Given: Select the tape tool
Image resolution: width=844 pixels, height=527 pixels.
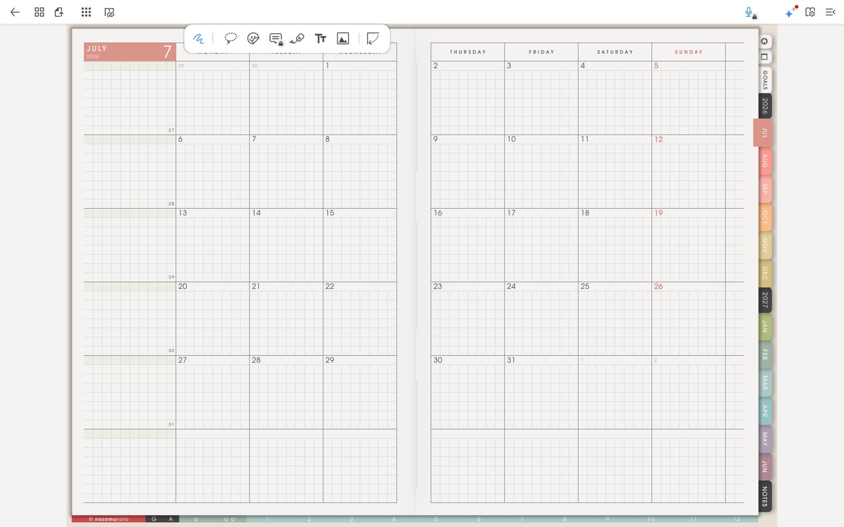Looking at the screenshot, I should tap(297, 38).
